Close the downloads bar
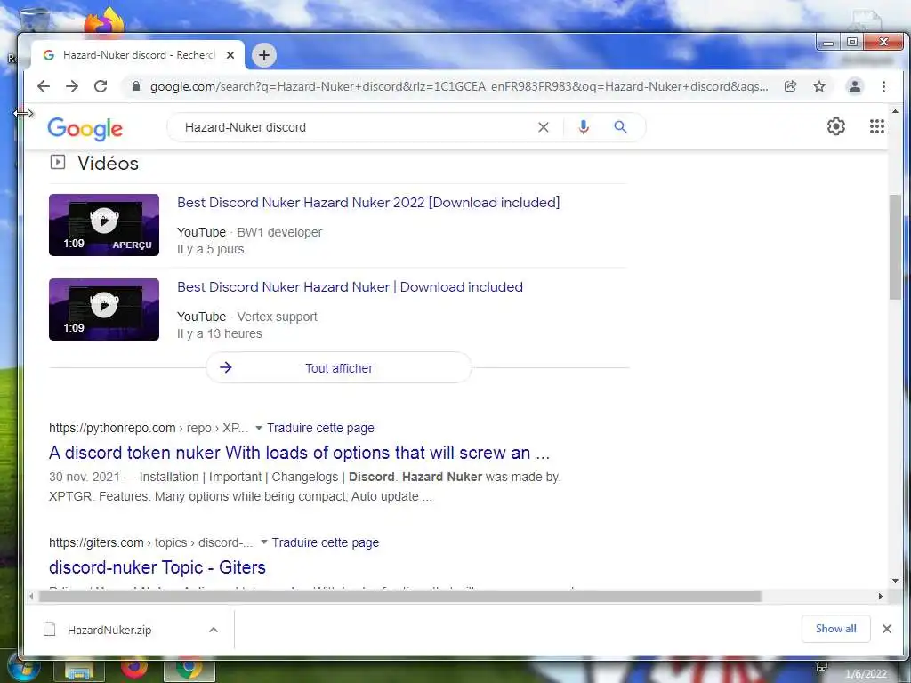911x683 pixels. pos(887,629)
